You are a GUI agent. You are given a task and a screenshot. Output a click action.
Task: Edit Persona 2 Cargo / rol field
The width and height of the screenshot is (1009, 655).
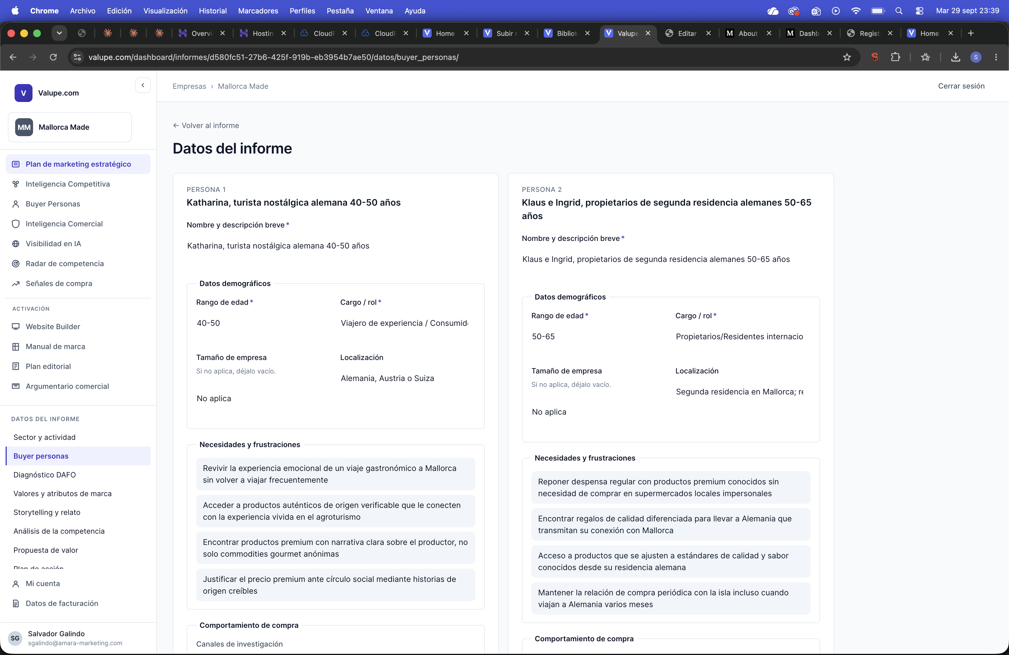tap(742, 336)
